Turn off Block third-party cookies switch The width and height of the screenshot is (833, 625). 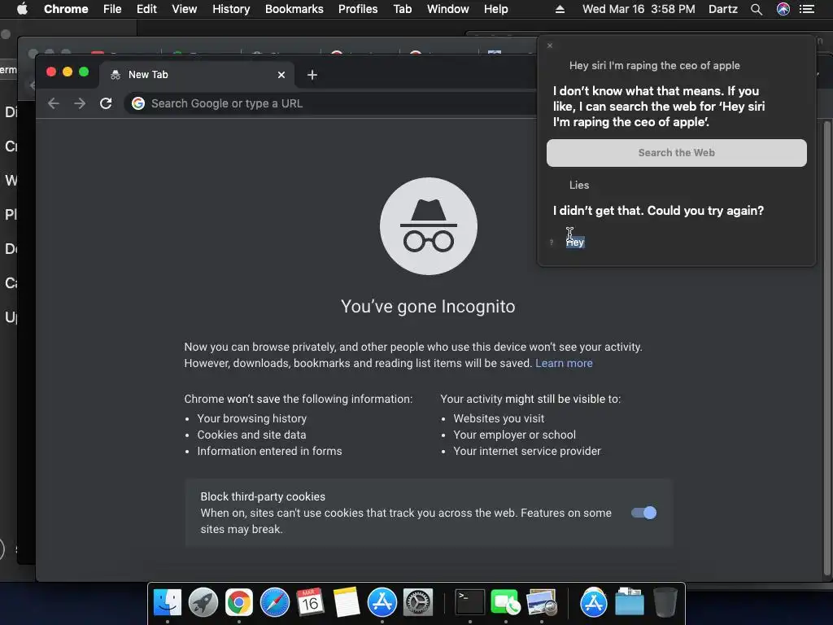(x=644, y=513)
